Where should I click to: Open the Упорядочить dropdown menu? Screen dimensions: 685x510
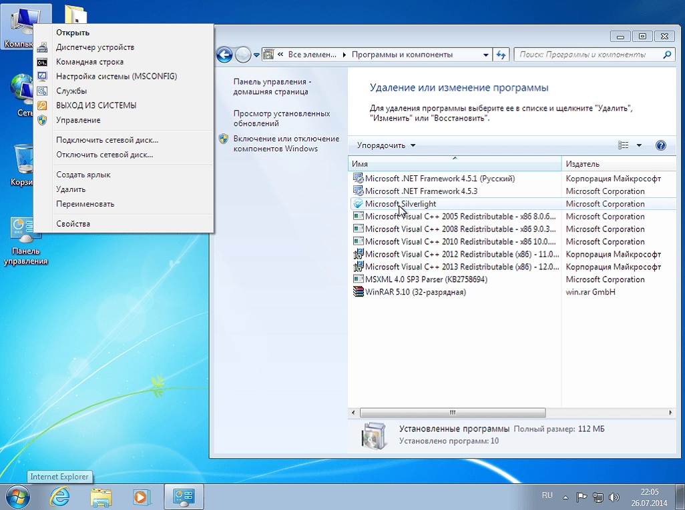click(386, 145)
